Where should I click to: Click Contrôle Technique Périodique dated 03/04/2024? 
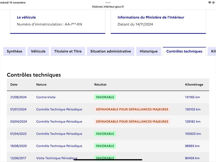click(x=59, y=122)
